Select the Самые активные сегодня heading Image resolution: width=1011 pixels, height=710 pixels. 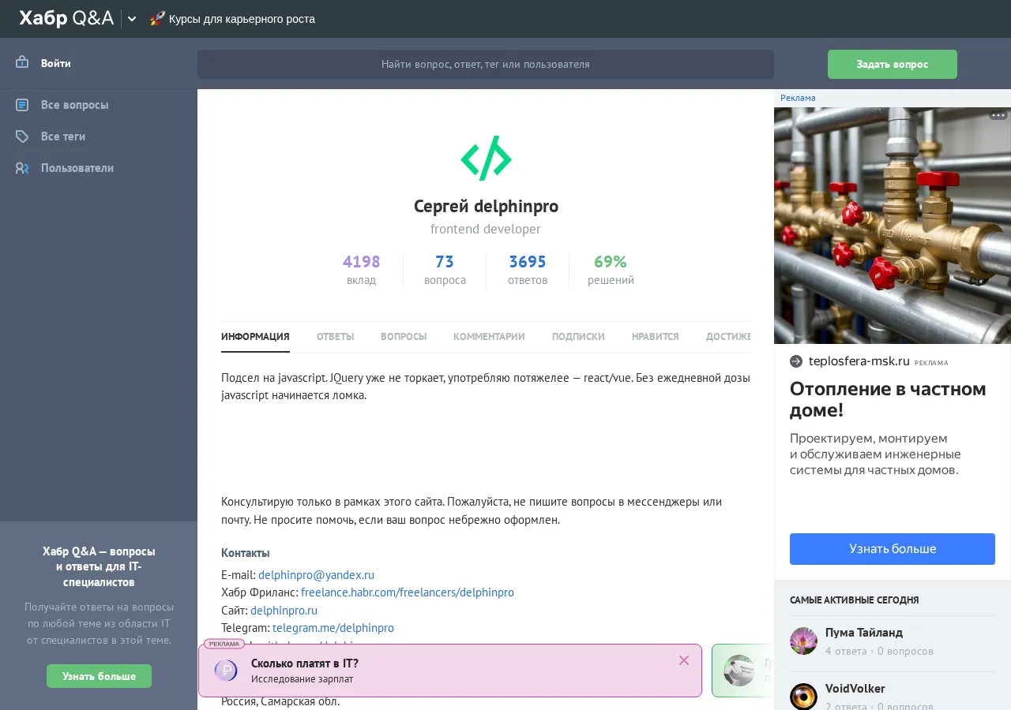coord(855,600)
